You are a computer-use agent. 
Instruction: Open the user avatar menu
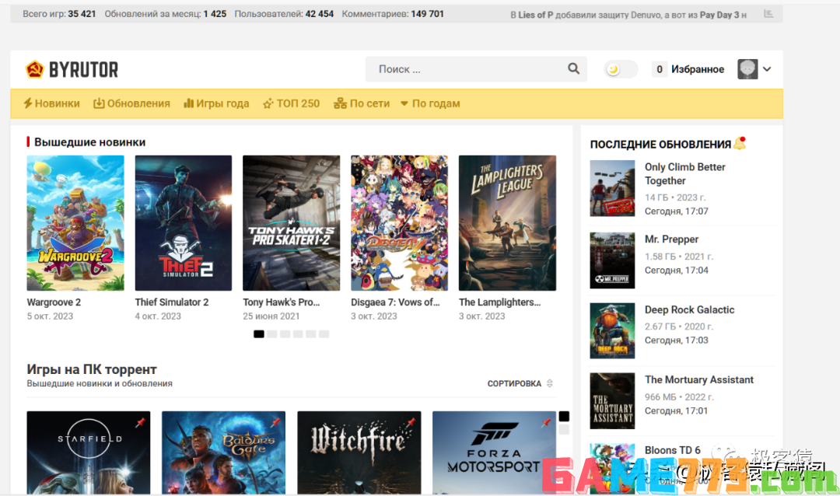(747, 69)
